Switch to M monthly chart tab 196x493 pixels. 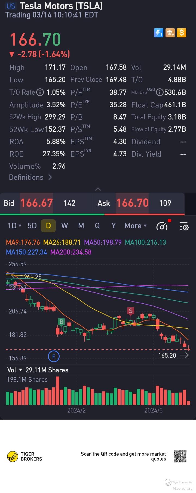(81, 226)
